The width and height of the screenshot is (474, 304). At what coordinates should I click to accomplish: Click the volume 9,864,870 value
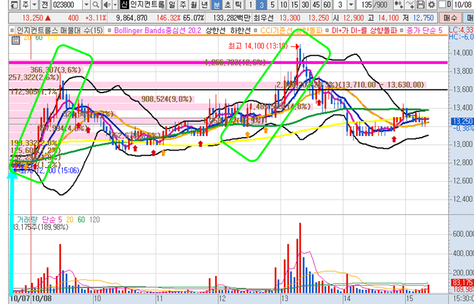[132, 18]
